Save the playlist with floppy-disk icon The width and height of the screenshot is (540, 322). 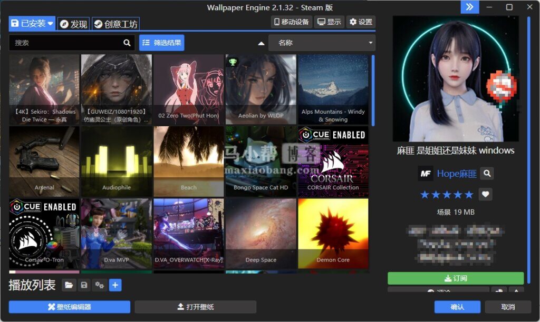point(84,285)
